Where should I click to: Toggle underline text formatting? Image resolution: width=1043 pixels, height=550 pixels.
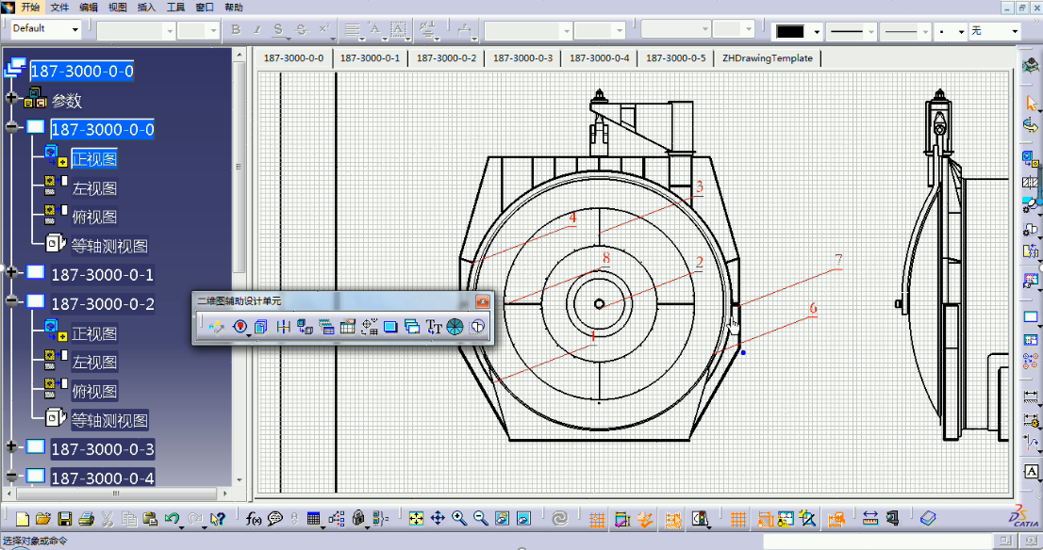[x=276, y=29]
